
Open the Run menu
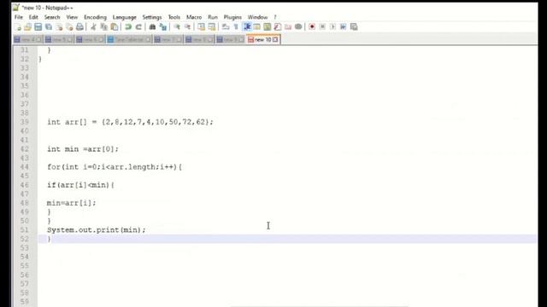coord(213,17)
